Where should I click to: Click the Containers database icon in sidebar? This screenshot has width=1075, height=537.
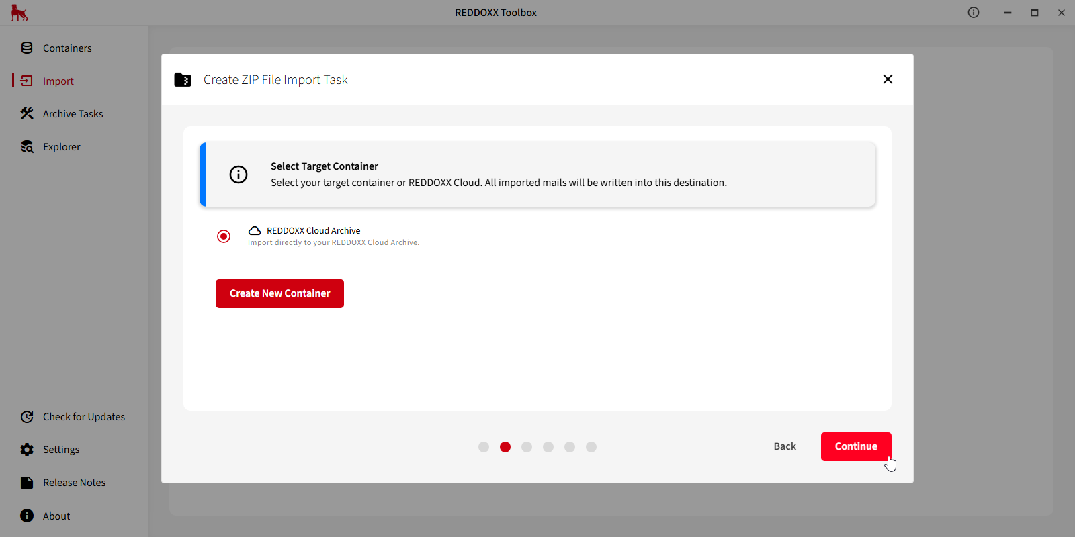point(27,48)
